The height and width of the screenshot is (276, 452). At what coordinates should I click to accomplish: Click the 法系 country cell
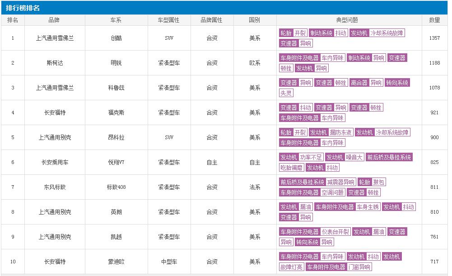tap(255, 187)
